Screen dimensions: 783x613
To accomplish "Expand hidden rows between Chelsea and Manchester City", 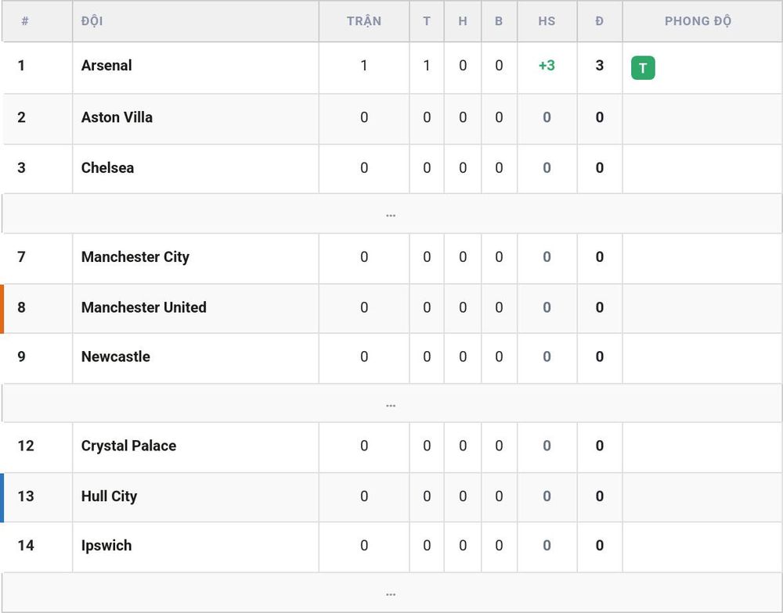I will point(391,214).
